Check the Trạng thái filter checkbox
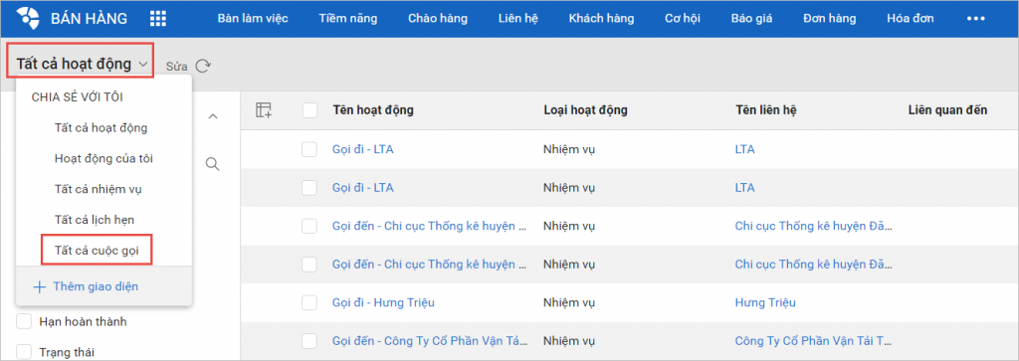1019x361 pixels. coord(24,352)
